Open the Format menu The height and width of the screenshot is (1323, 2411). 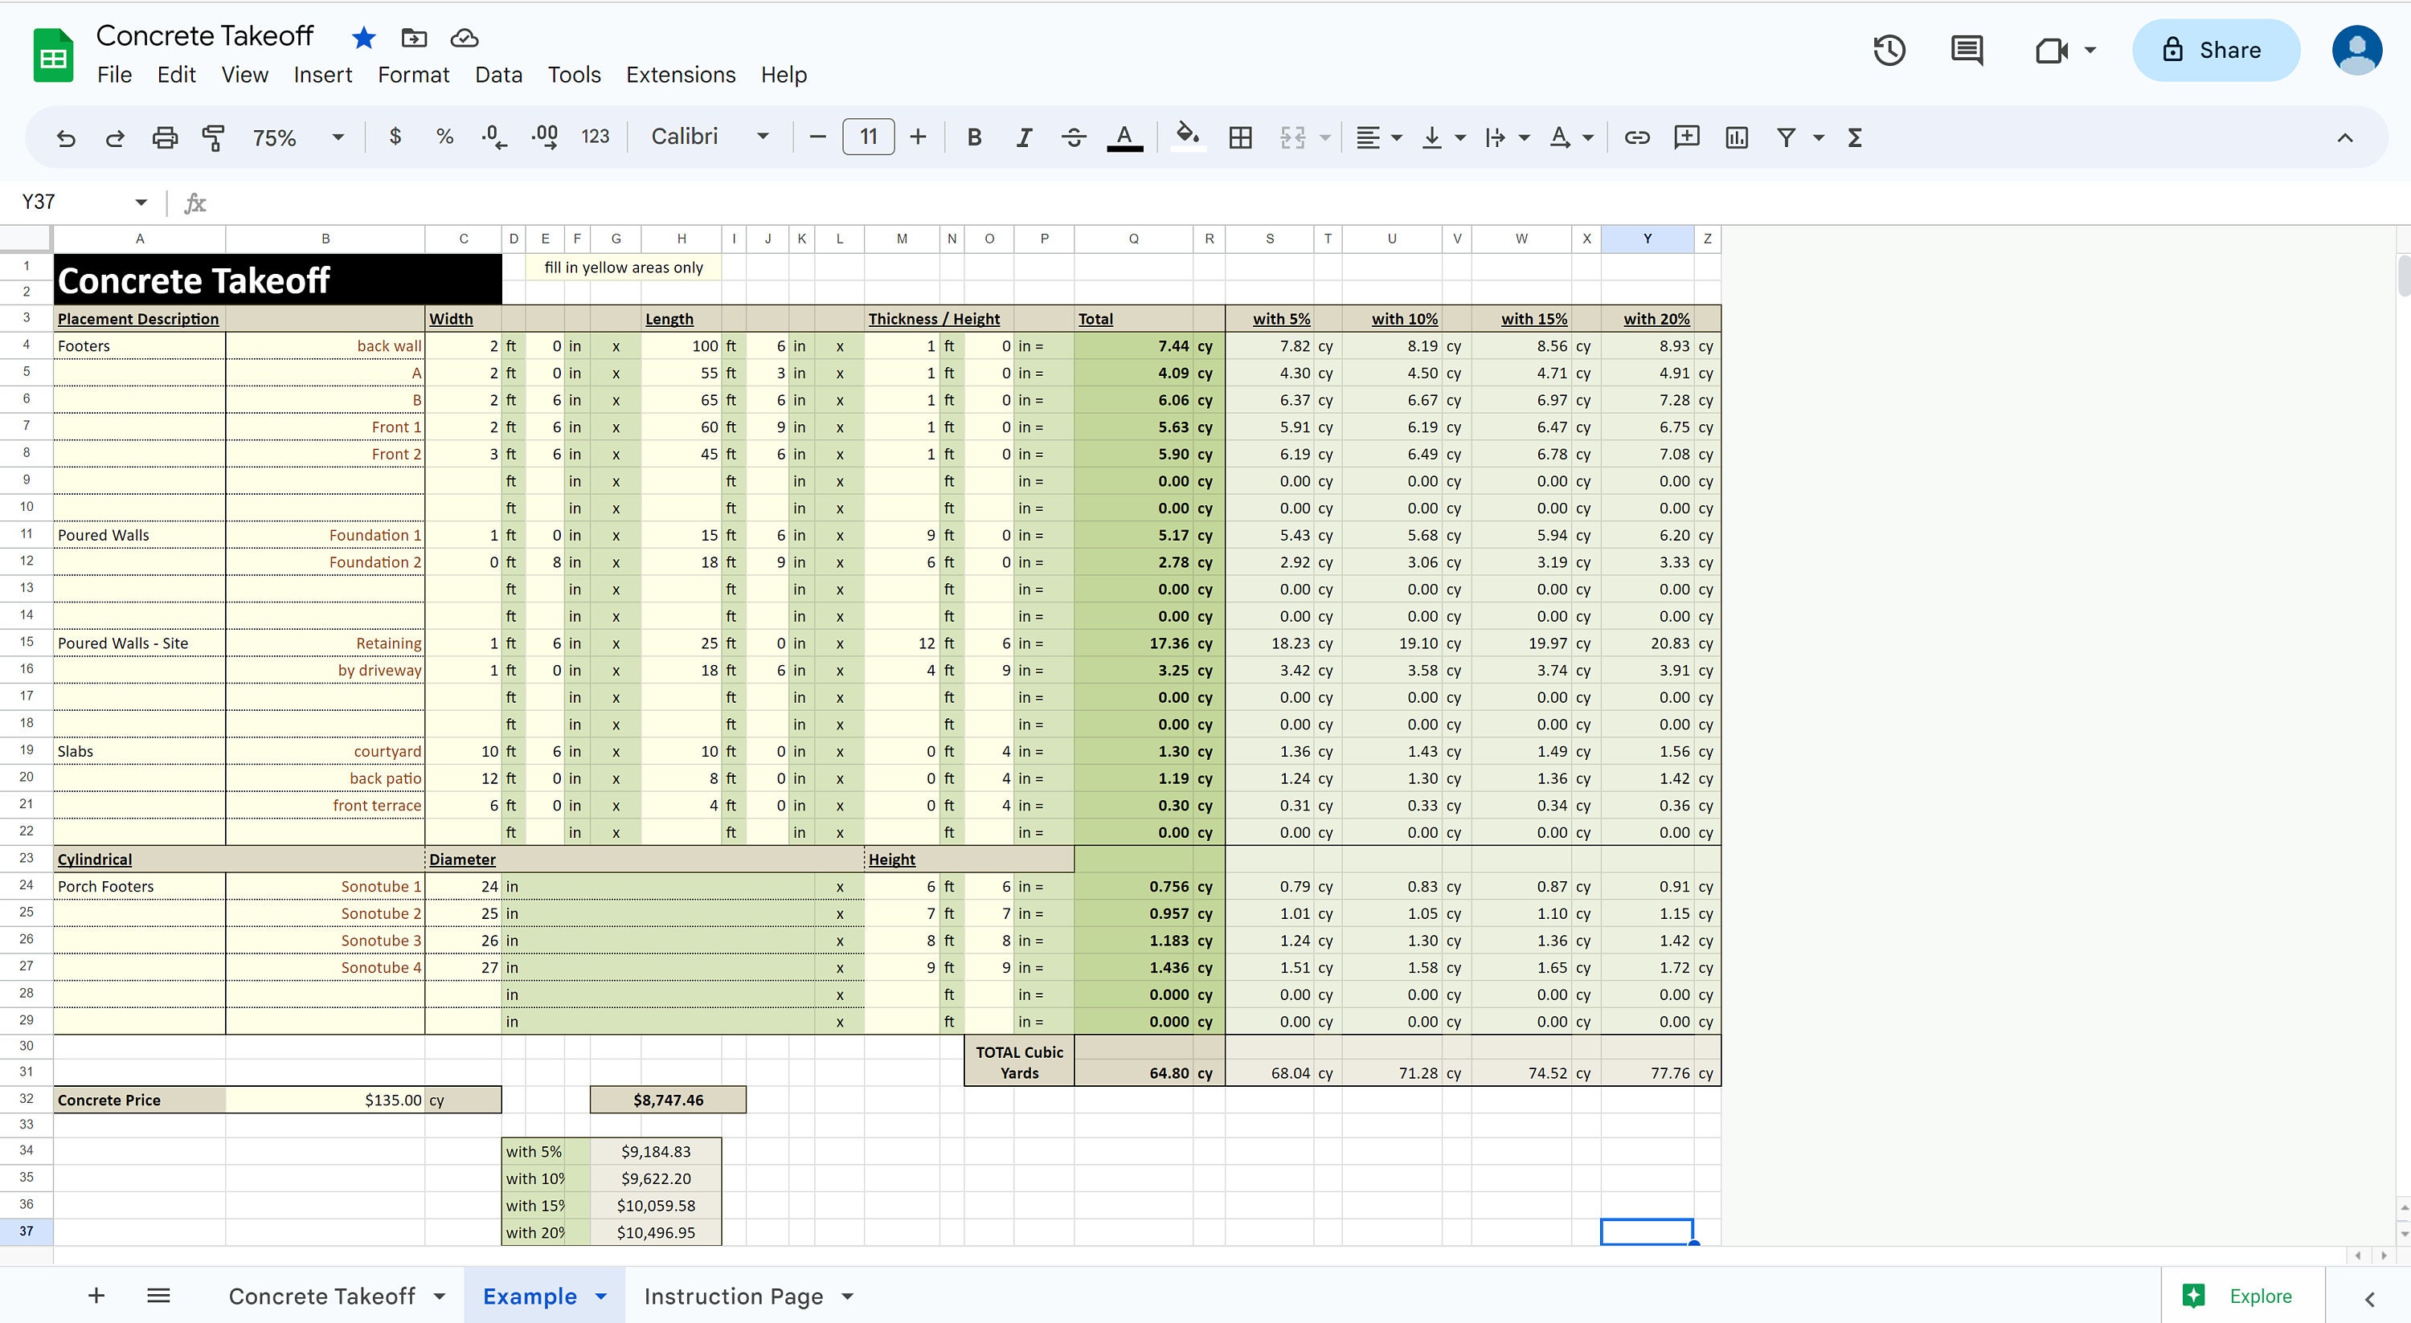coord(413,75)
